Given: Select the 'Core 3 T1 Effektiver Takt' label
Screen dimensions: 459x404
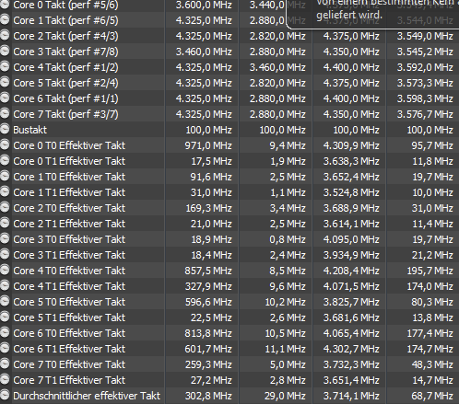Looking at the screenshot, I should coord(69,255).
